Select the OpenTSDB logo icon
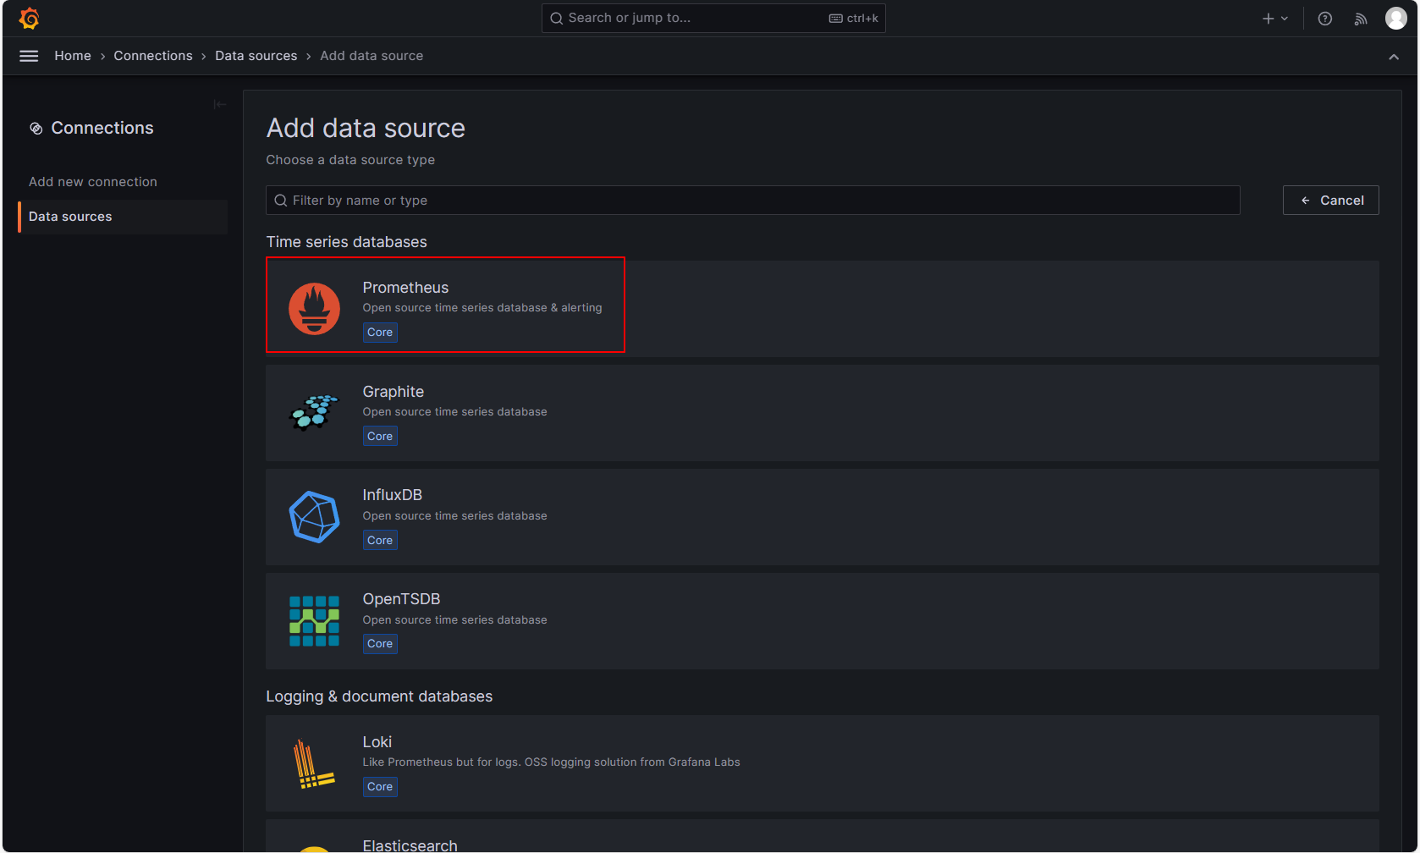Screen dimensions: 1420x853 (x=314, y=621)
